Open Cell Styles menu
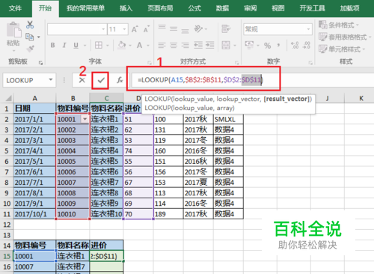Viewport: 374px width, 274px height. (x=342, y=49)
